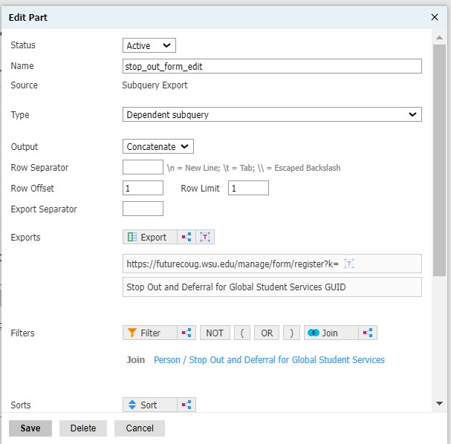This screenshot has width=451, height=444.
Task: Insert a closing parenthesis in Filters
Action: [x=291, y=333]
